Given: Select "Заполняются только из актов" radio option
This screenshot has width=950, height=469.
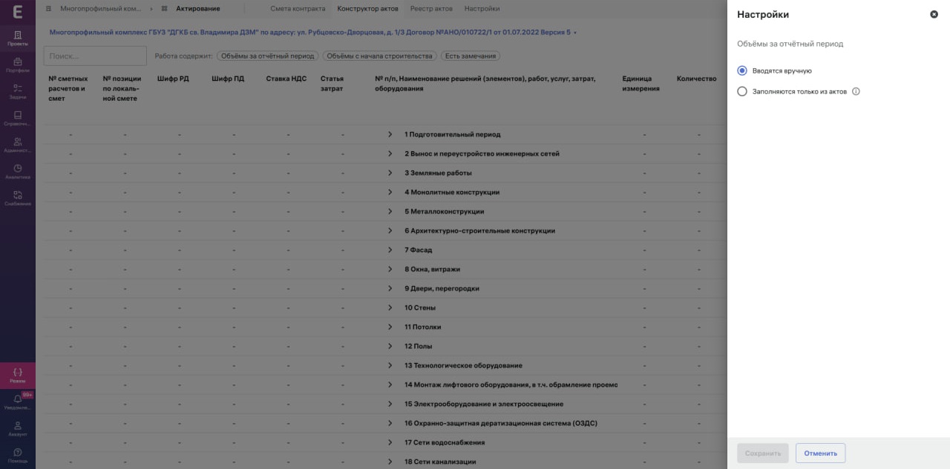Looking at the screenshot, I should click(742, 92).
